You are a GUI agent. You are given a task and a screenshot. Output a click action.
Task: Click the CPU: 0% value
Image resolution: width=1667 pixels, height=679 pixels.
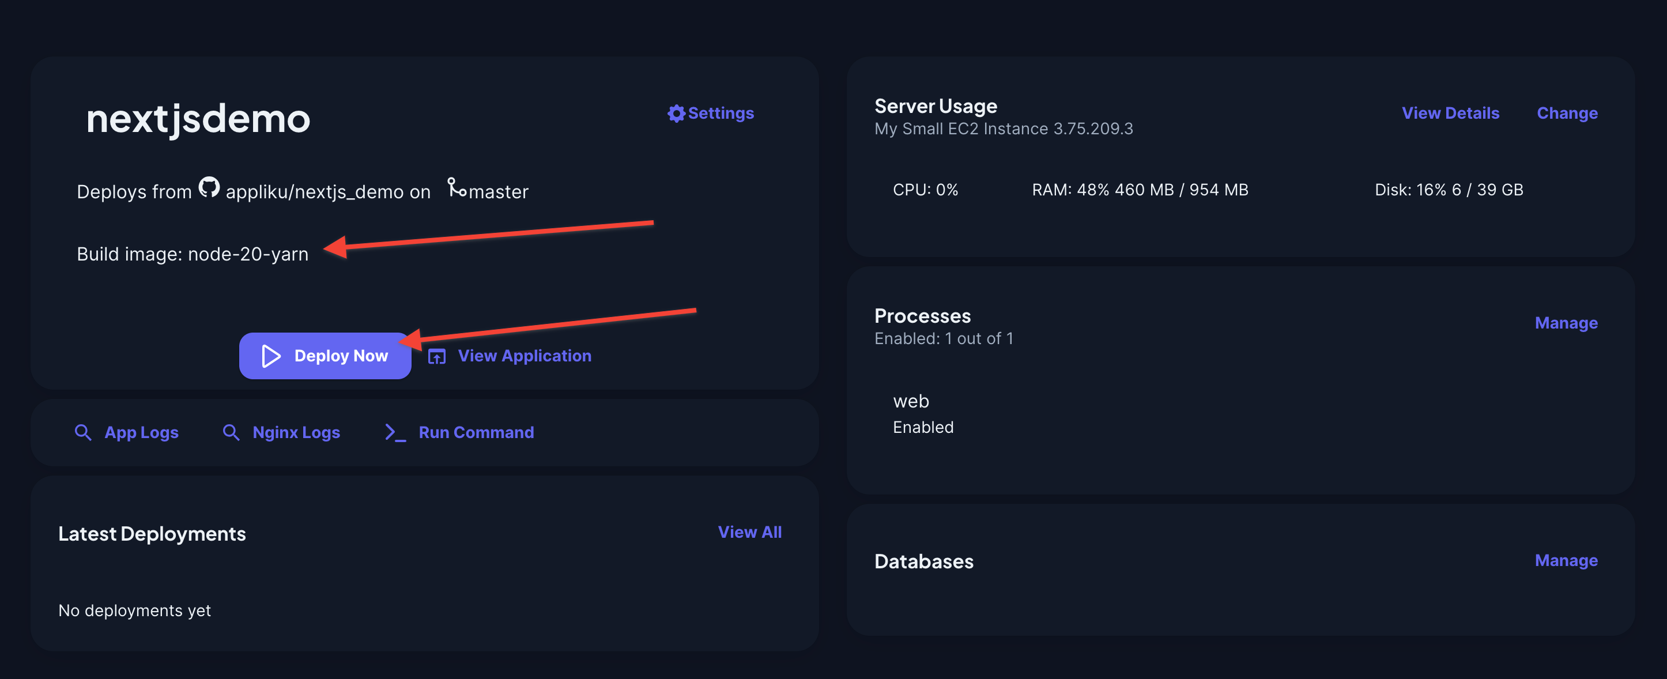(x=925, y=190)
